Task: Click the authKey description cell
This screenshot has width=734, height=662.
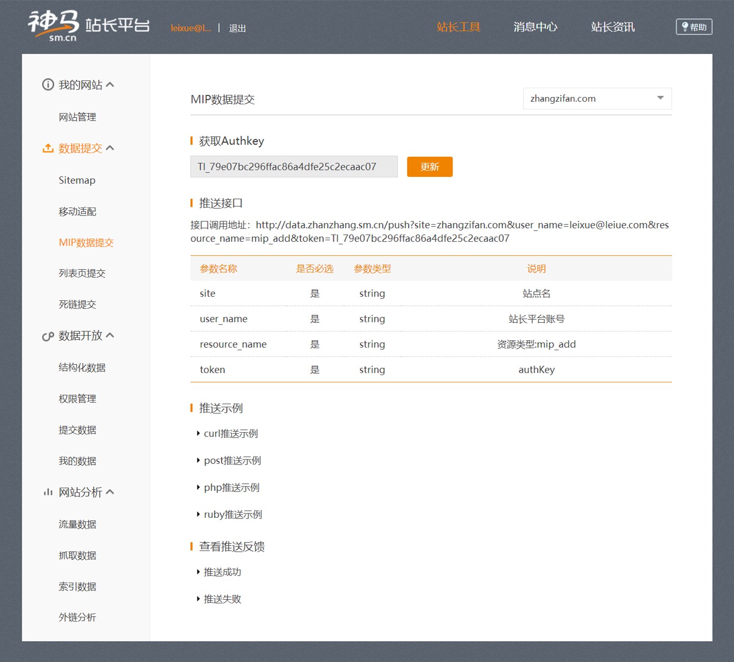Action: (537, 369)
